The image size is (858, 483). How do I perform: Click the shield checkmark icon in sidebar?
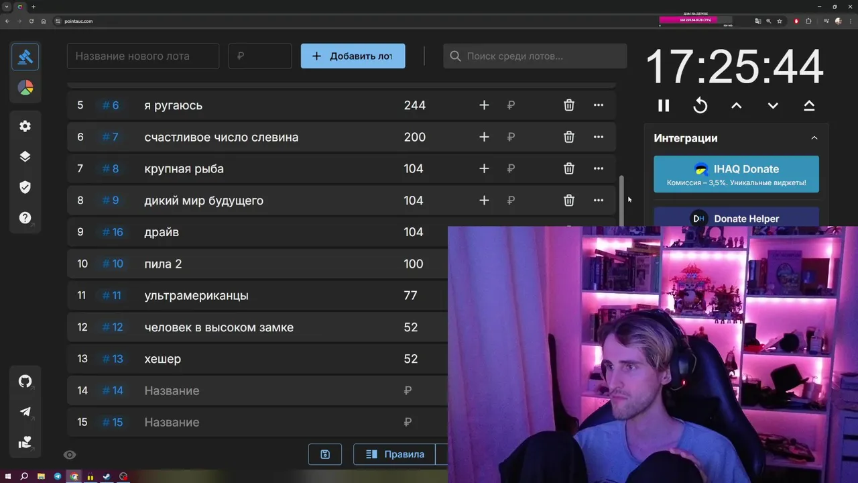point(25,187)
